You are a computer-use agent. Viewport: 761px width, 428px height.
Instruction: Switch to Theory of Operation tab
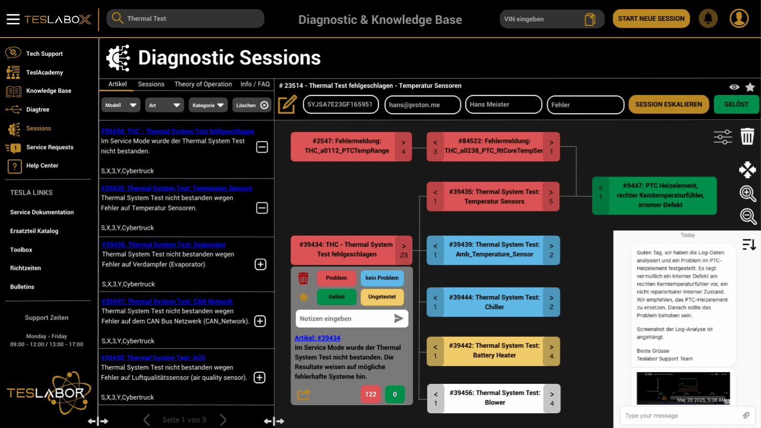coord(203,84)
